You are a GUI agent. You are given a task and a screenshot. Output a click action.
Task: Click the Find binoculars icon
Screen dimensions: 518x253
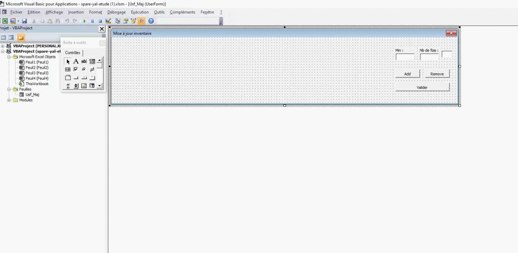coord(57,21)
